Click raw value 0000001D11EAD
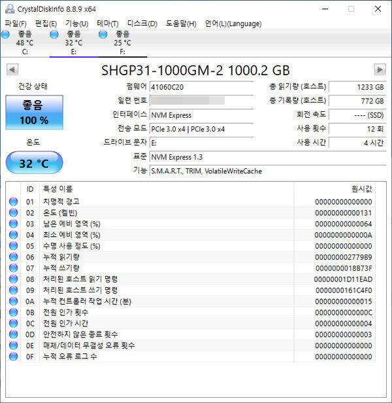The width and height of the screenshot is (392, 403). click(x=343, y=279)
